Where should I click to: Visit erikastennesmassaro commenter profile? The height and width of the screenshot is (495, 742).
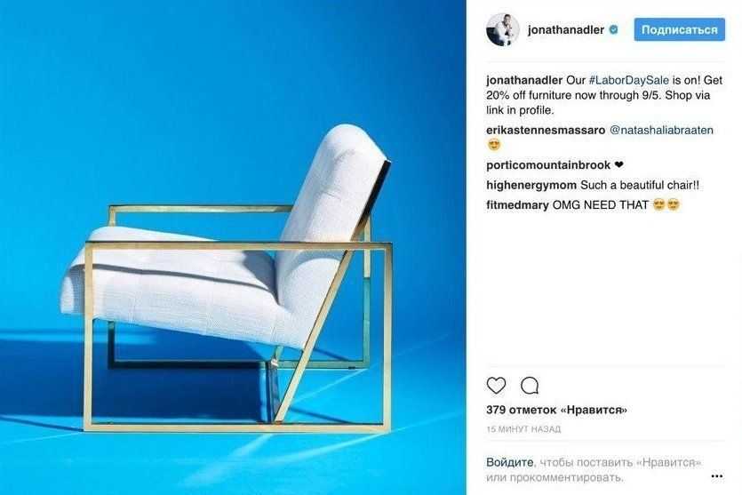(546, 130)
